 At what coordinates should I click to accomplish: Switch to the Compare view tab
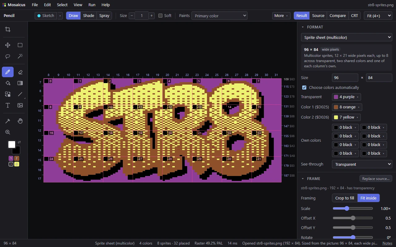[x=338, y=15]
